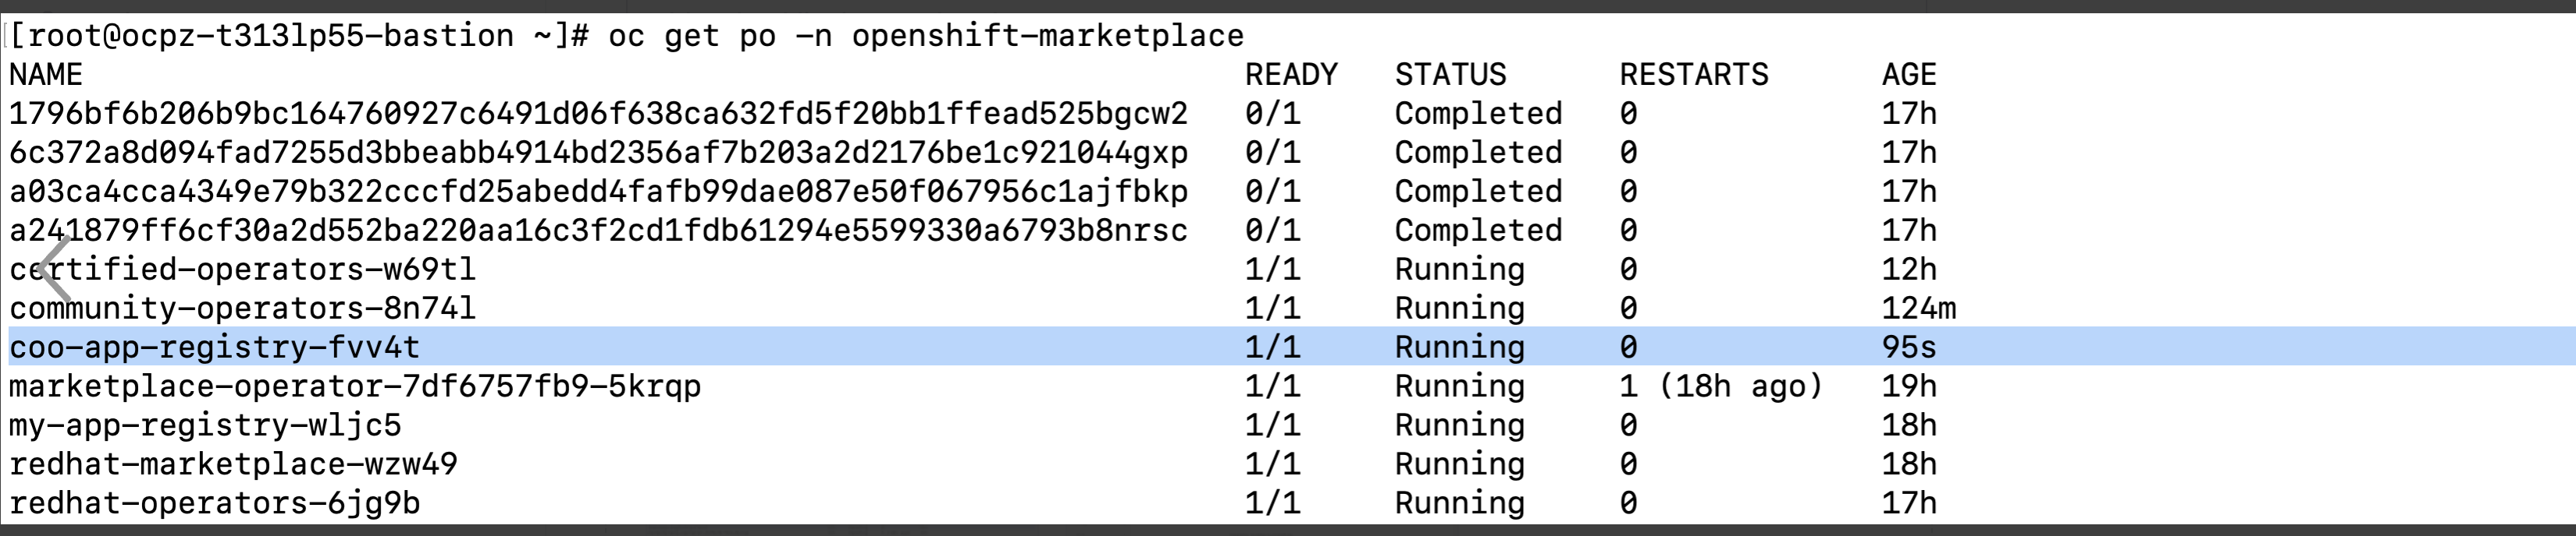This screenshot has width=2576, height=536.
Task: Click the STATUS column header
Action: pos(1450,75)
